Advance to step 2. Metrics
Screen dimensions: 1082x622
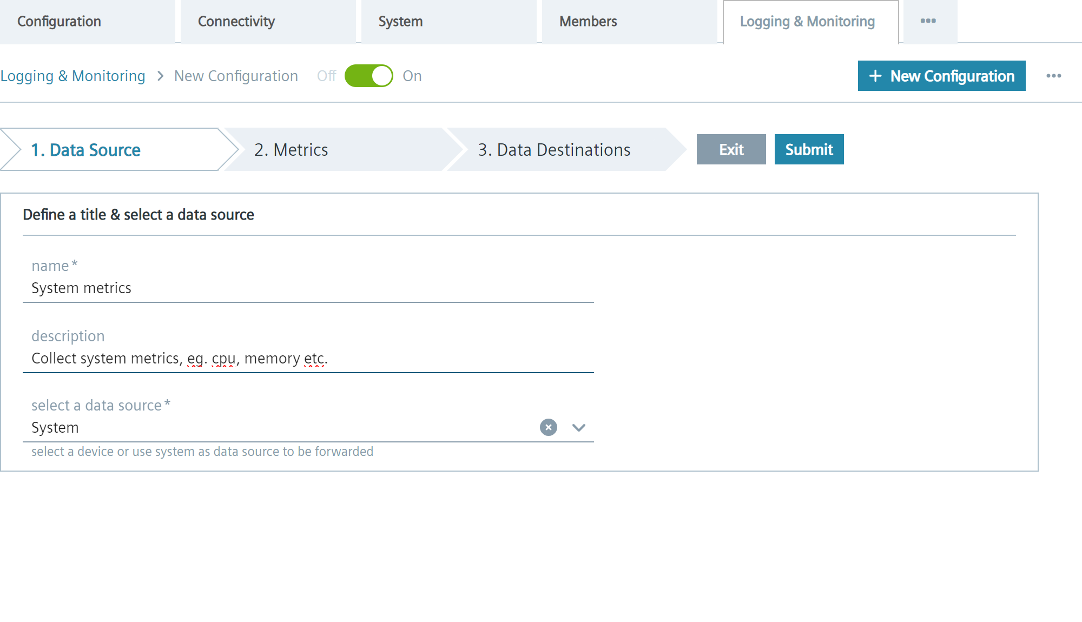(x=292, y=150)
